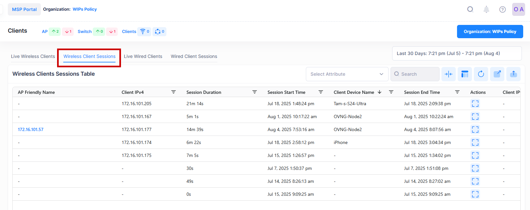Click the open-in-new-window share icon
The height and width of the screenshot is (210, 530).
point(497,74)
